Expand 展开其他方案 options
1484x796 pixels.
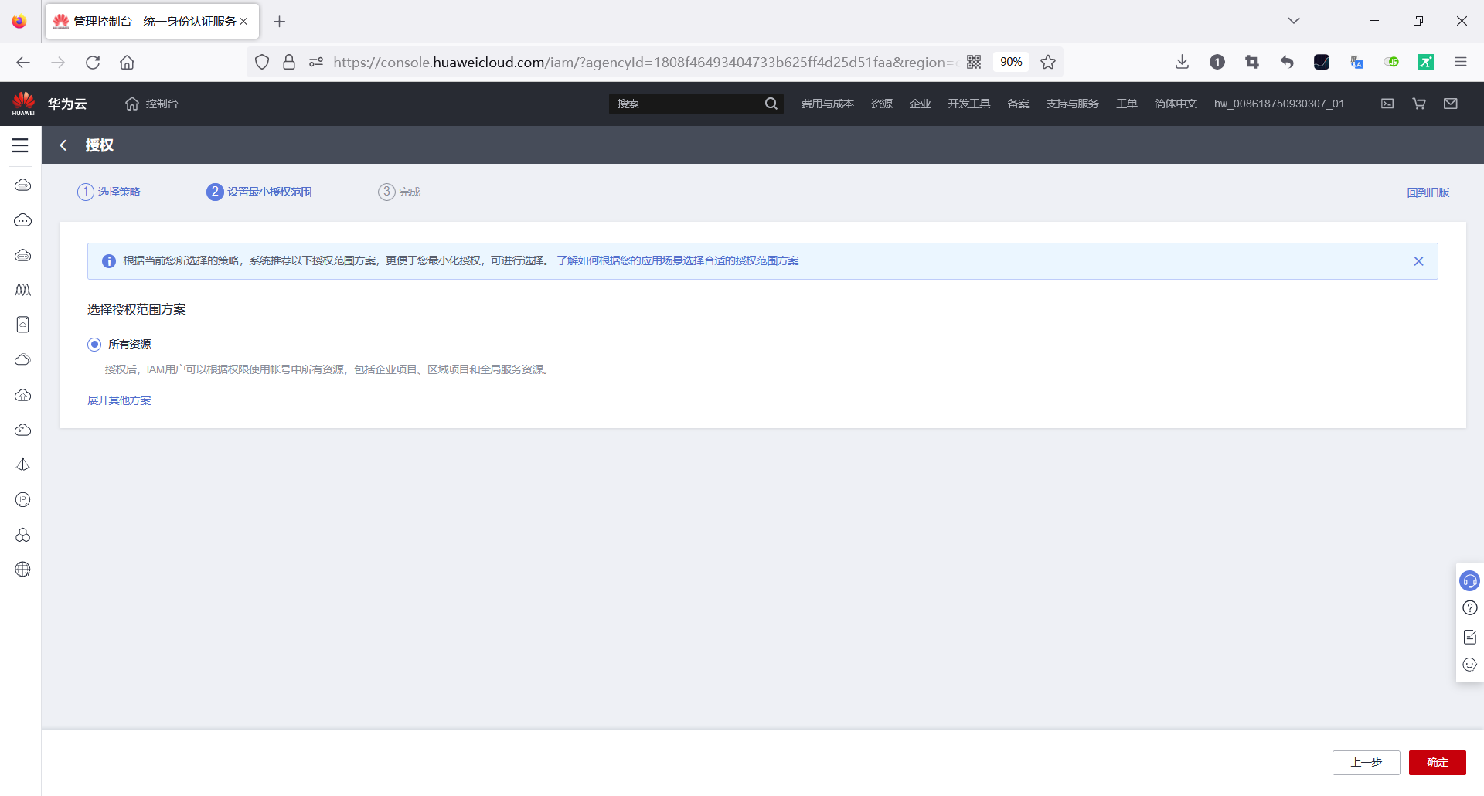(119, 400)
